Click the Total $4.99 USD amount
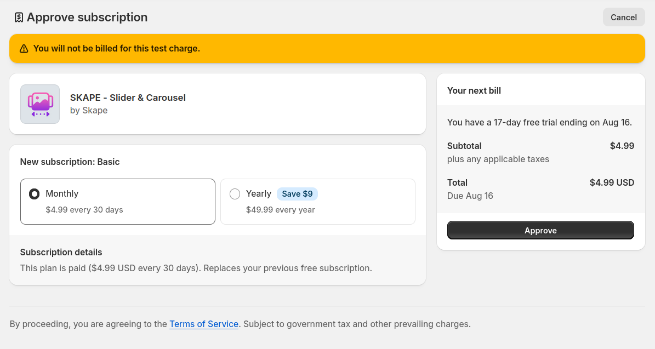The image size is (655, 349). pyautogui.click(x=612, y=182)
